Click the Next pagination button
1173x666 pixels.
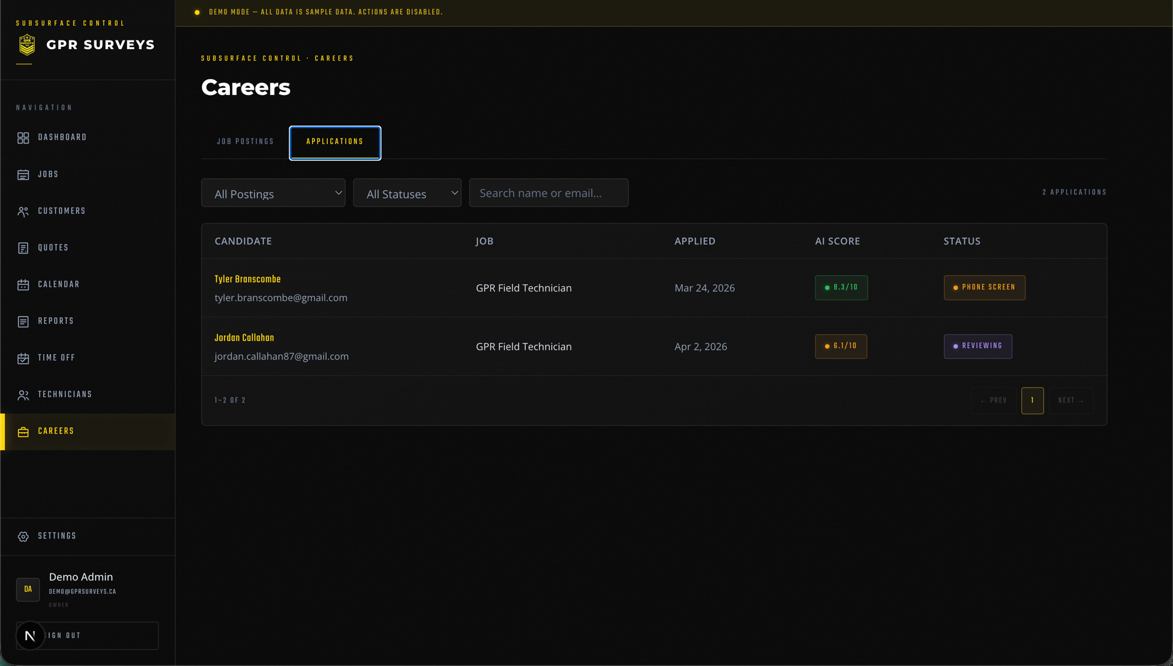coord(1071,401)
